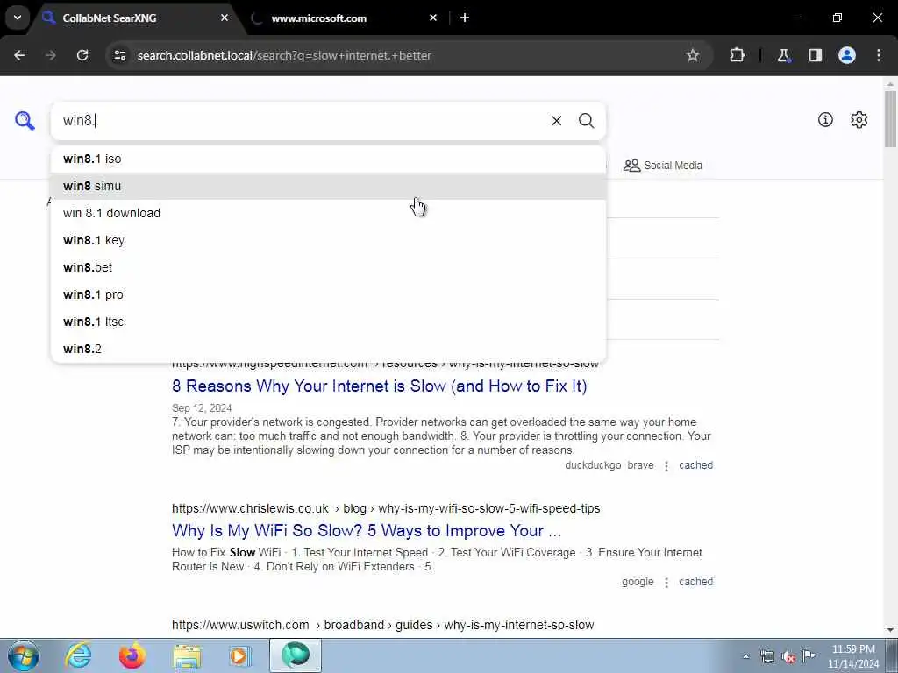This screenshot has height=673, width=898.
Task: Choose suggestion "win8.1 iso"
Action: tap(328, 159)
